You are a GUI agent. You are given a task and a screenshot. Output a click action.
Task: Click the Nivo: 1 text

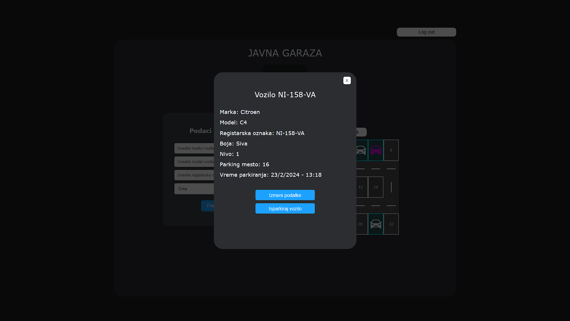tap(229, 154)
